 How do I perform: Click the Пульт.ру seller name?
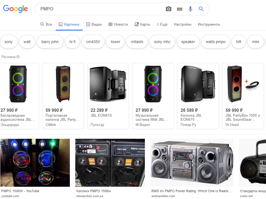(x=97, y=125)
